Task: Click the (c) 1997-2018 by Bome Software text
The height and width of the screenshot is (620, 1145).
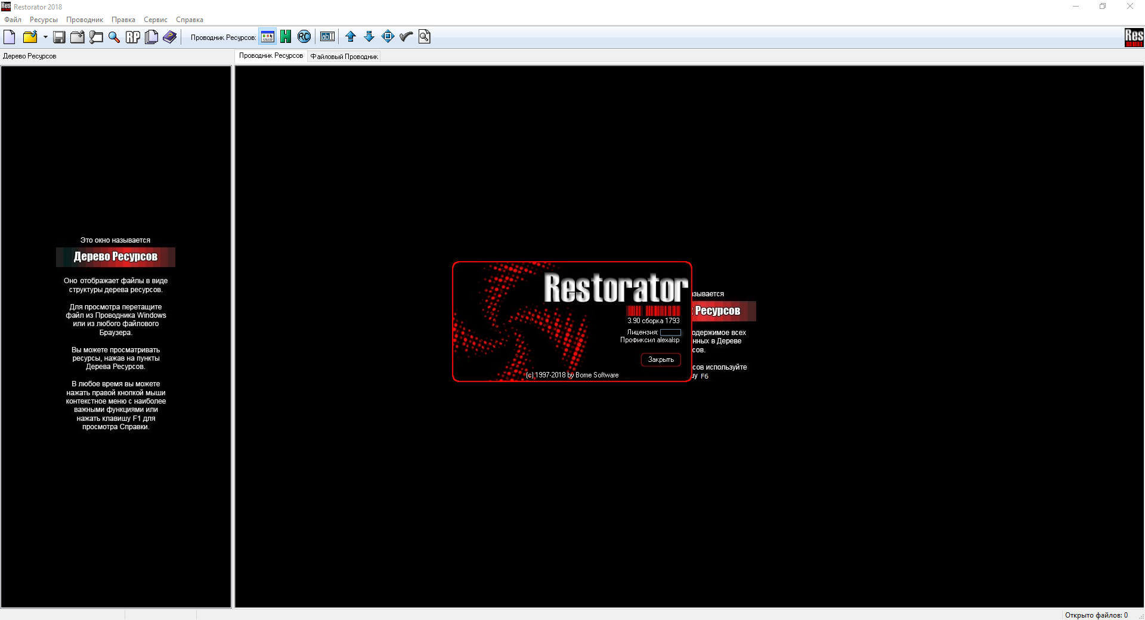Action: click(x=572, y=375)
